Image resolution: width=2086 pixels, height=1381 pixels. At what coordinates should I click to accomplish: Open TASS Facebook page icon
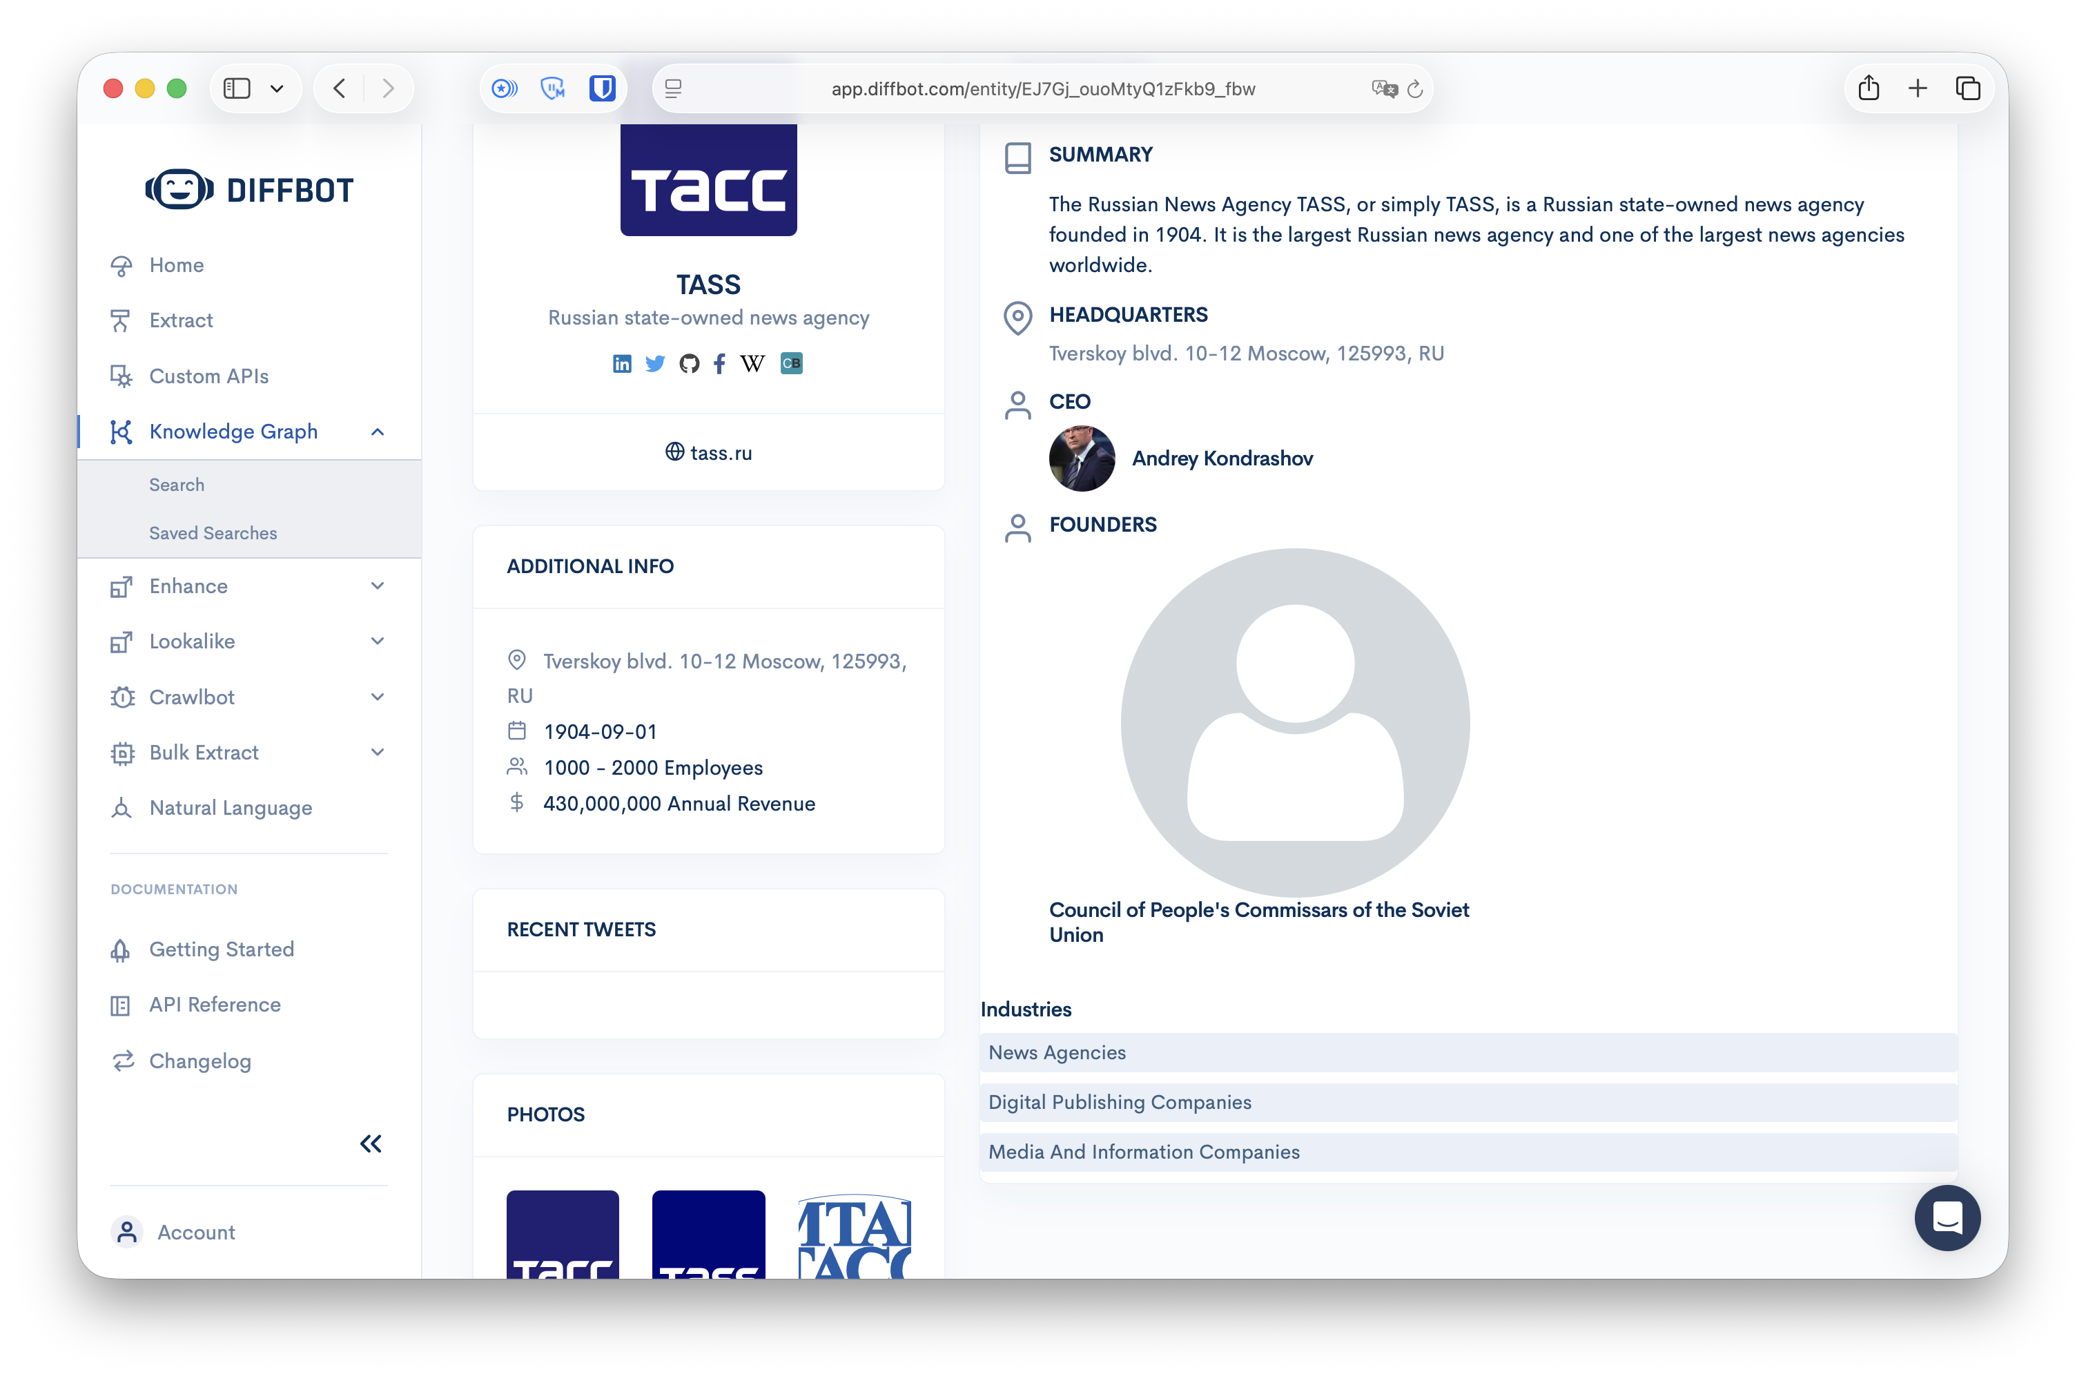[x=720, y=364]
